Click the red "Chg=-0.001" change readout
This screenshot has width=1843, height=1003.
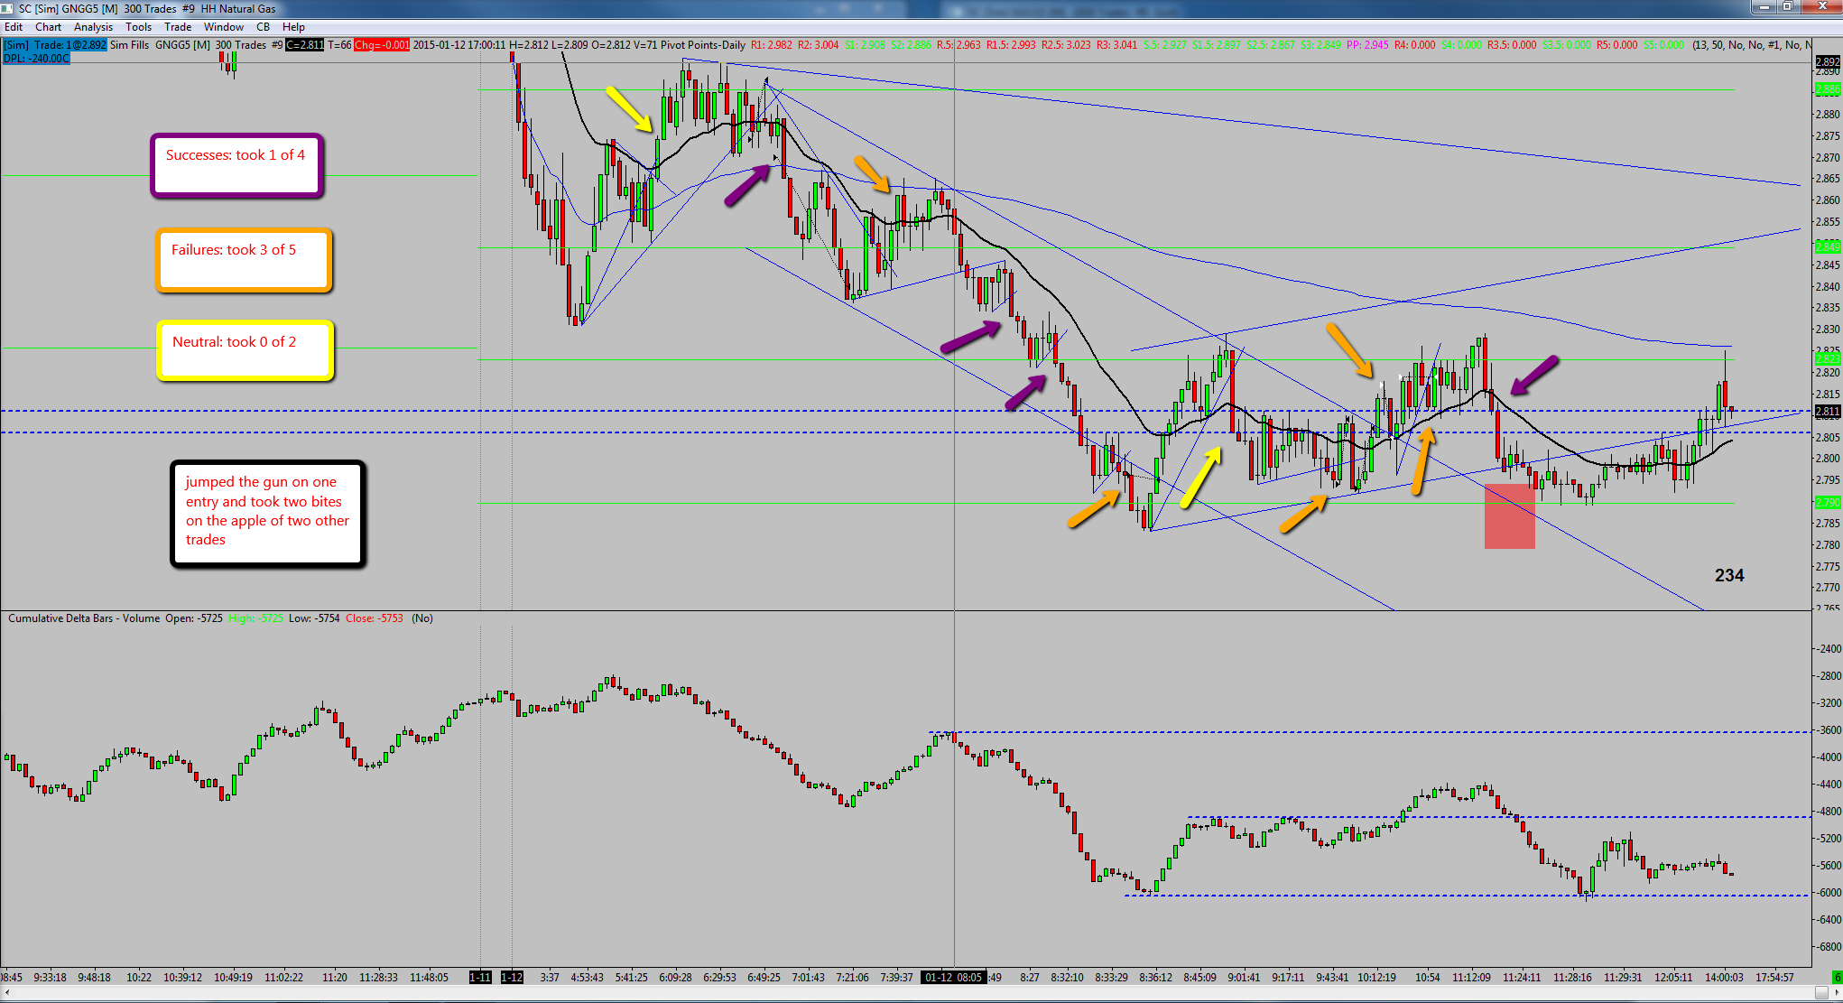click(382, 45)
